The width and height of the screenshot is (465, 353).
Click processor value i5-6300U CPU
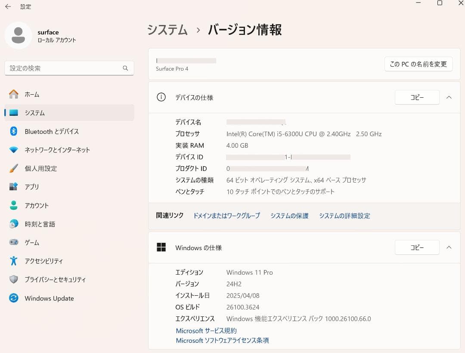pos(304,134)
